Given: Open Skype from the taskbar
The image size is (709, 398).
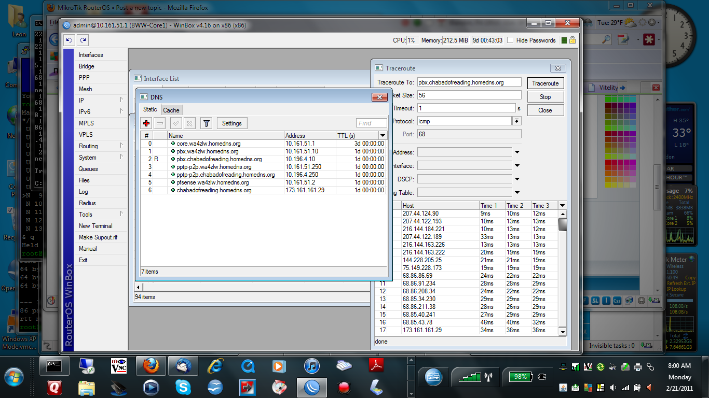Looking at the screenshot, I should 183,387.
